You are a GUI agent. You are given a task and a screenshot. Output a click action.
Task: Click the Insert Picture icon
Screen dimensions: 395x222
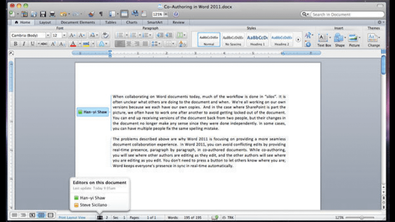coord(354,40)
